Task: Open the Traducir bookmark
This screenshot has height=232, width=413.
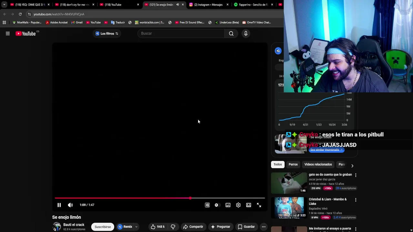Action: click(x=118, y=23)
